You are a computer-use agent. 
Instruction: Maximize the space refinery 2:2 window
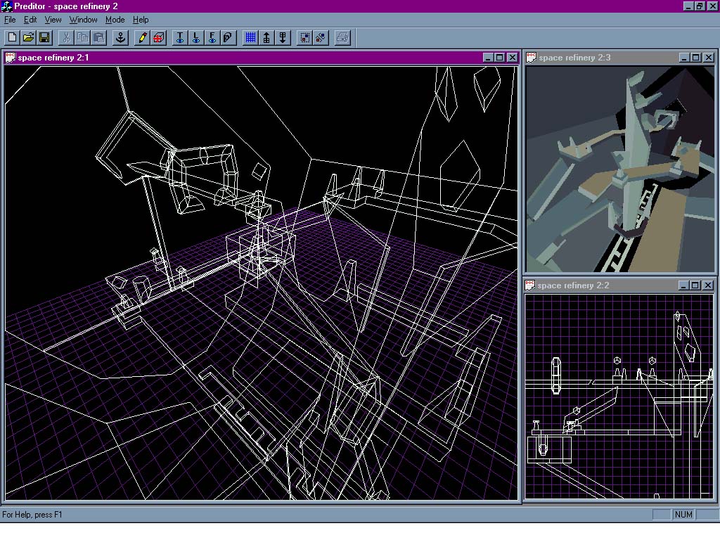[x=695, y=285]
